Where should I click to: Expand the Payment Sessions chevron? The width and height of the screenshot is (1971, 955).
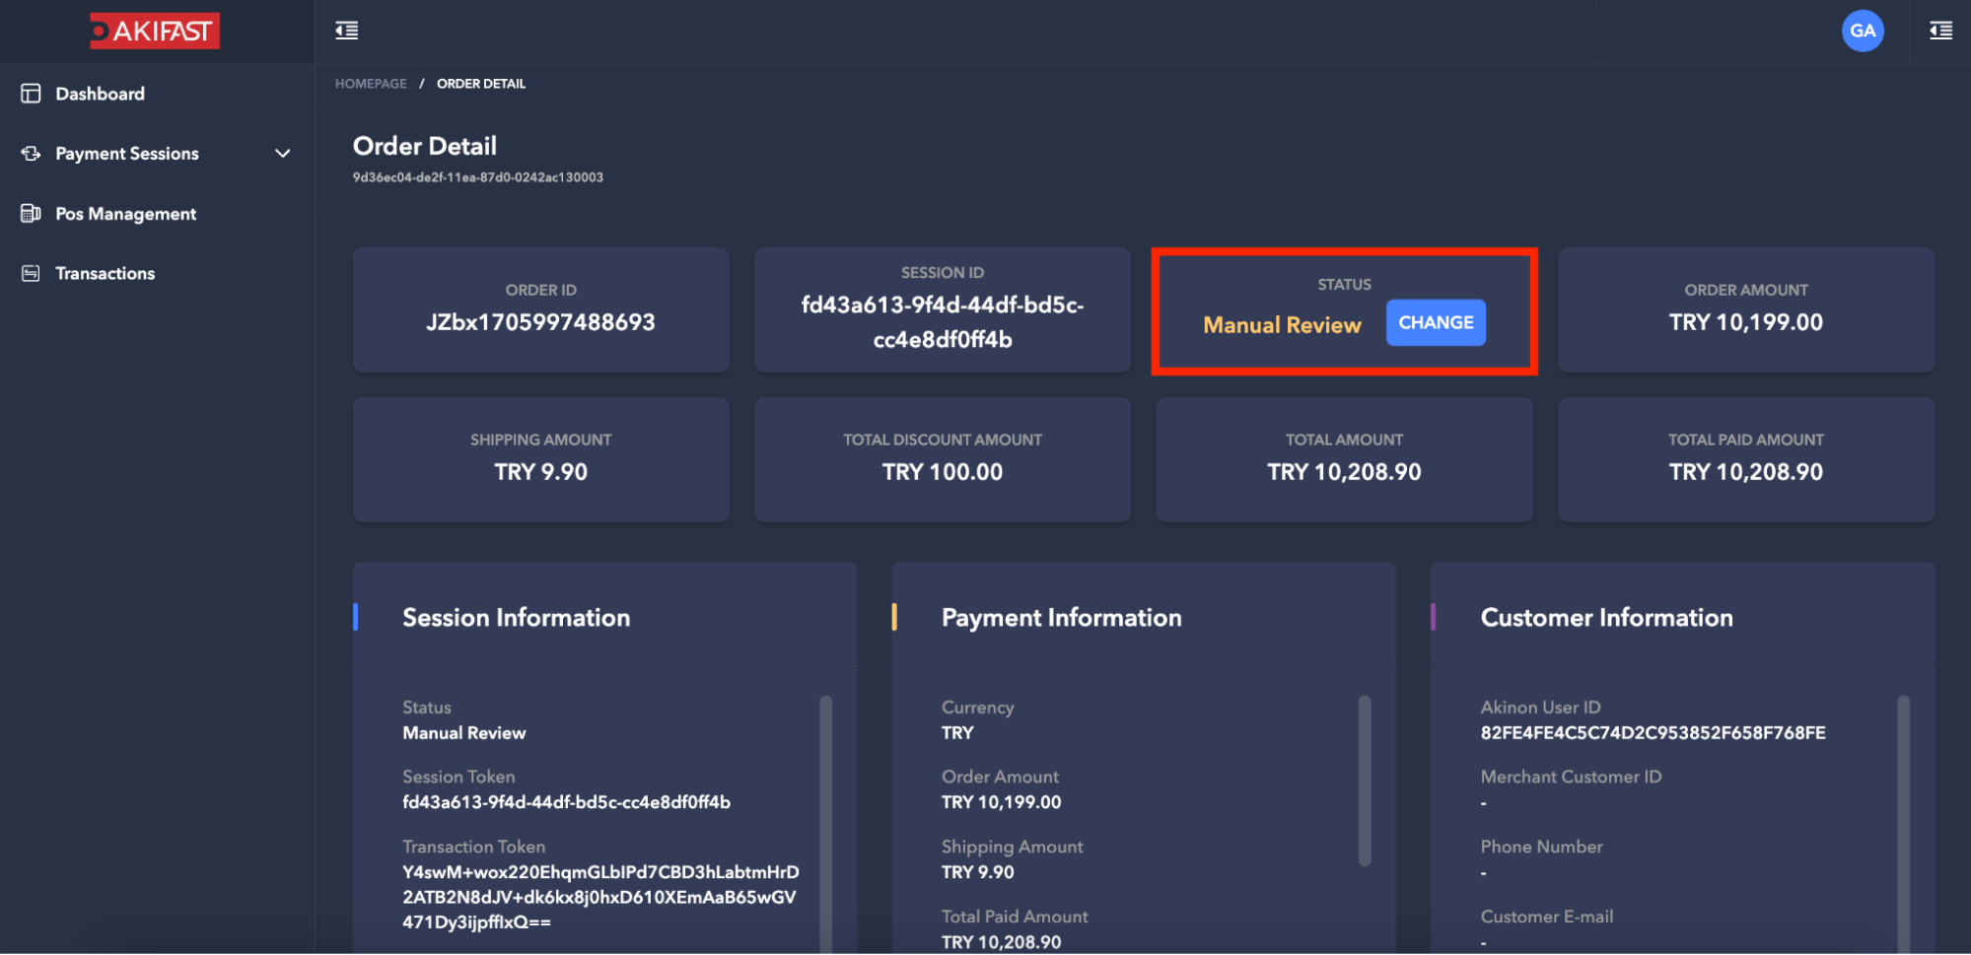(x=283, y=154)
